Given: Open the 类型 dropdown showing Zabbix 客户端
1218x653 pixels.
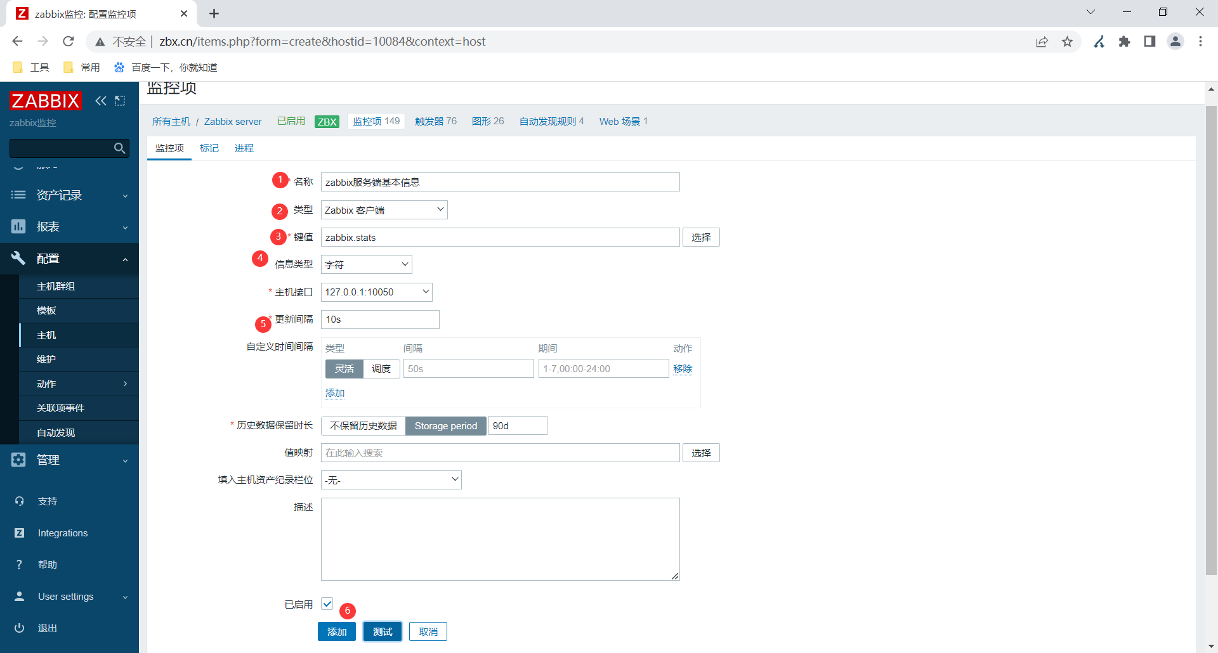Looking at the screenshot, I should point(384,210).
